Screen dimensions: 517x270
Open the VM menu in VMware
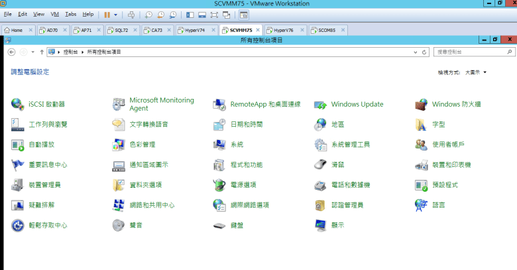tap(55, 14)
